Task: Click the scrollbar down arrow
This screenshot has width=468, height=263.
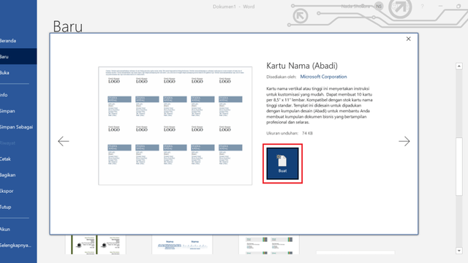Action: 459,251
